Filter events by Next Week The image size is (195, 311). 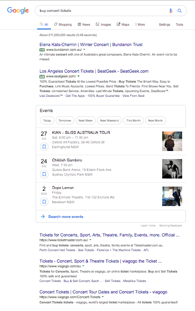pos(86,121)
